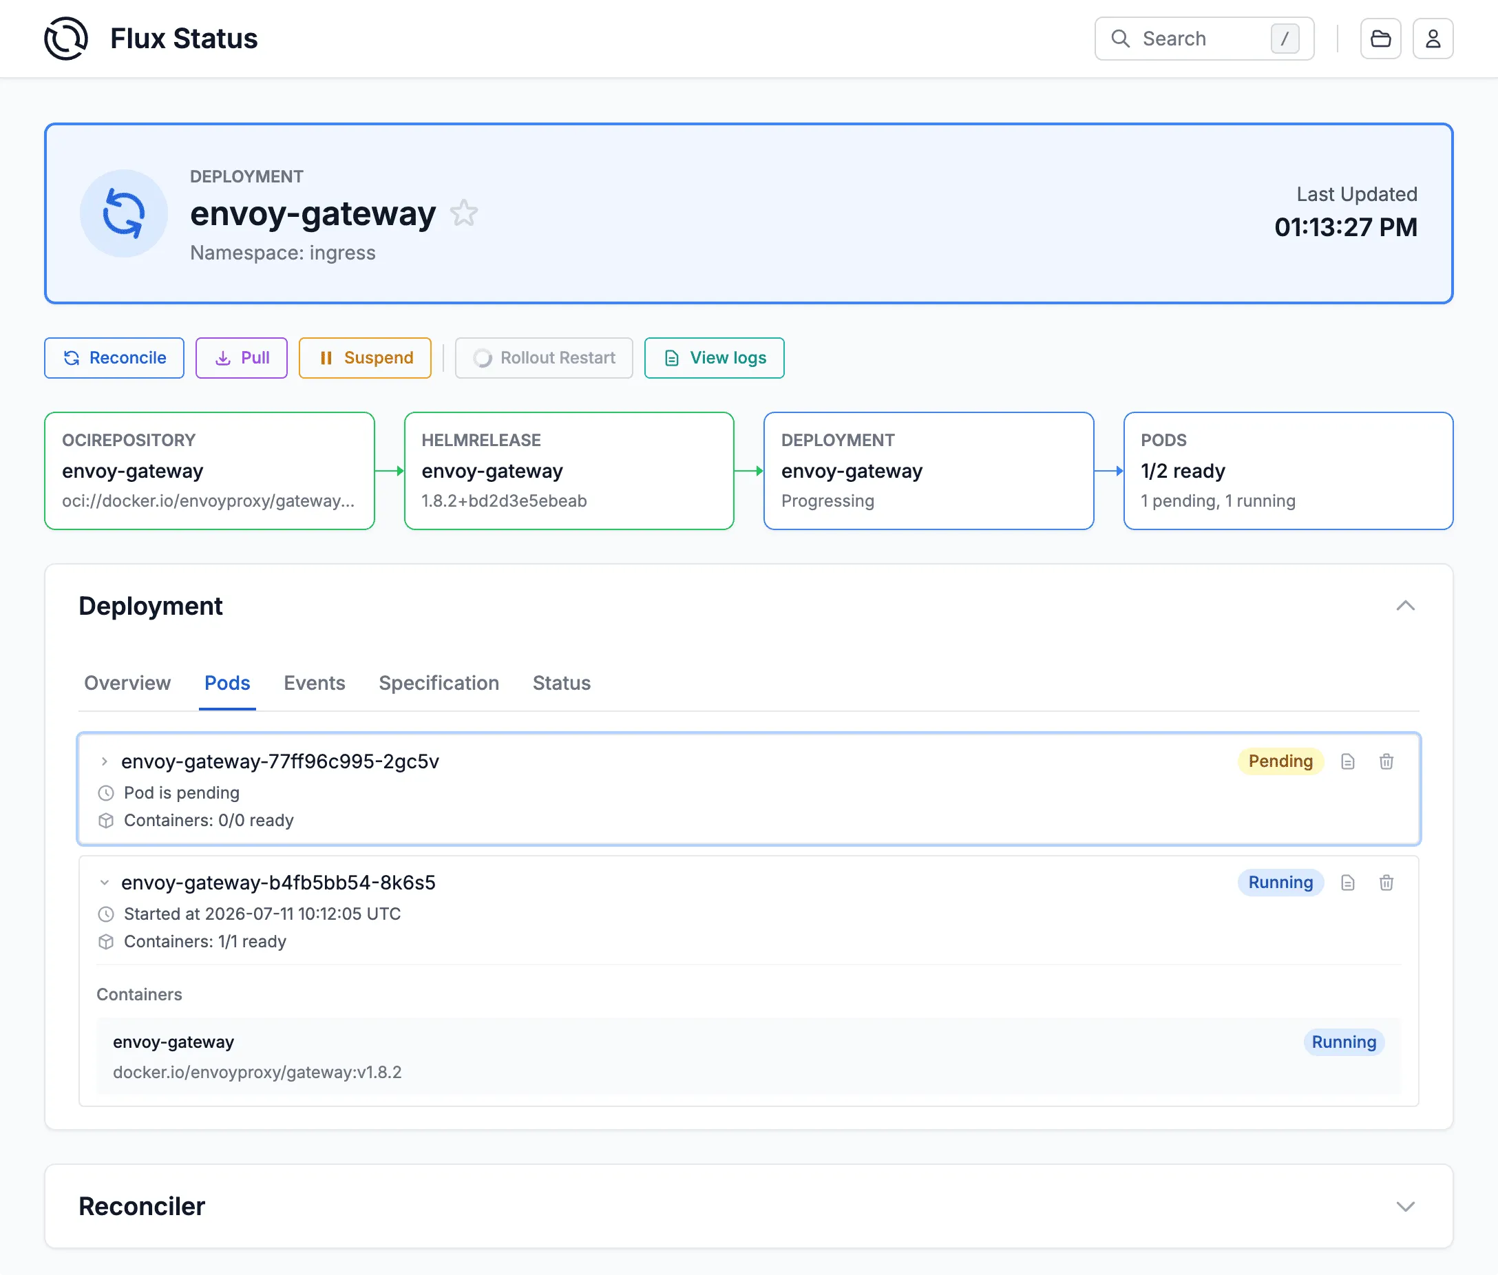
Task: Switch to the Overview tab
Action: (x=127, y=683)
